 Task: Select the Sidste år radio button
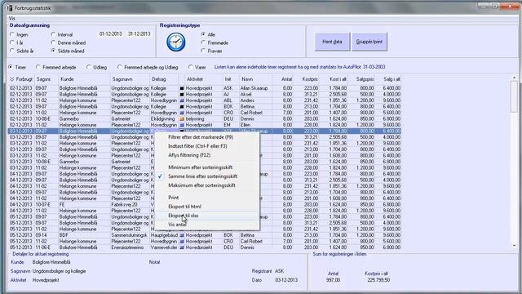pos(12,51)
